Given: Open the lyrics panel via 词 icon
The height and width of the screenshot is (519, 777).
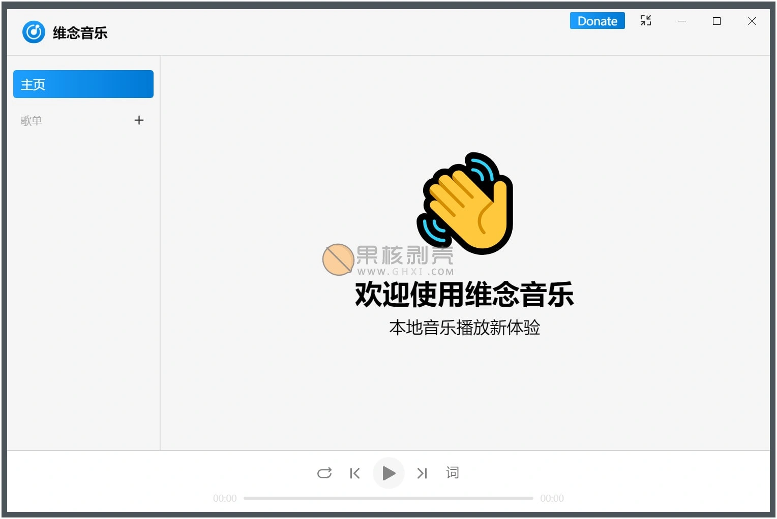Looking at the screenshot, I should tap(452, 473).
